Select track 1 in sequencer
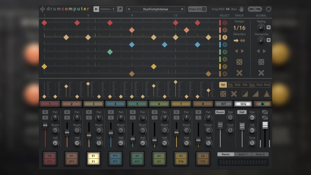Screen dimensions: 311x175 [224, 23]
